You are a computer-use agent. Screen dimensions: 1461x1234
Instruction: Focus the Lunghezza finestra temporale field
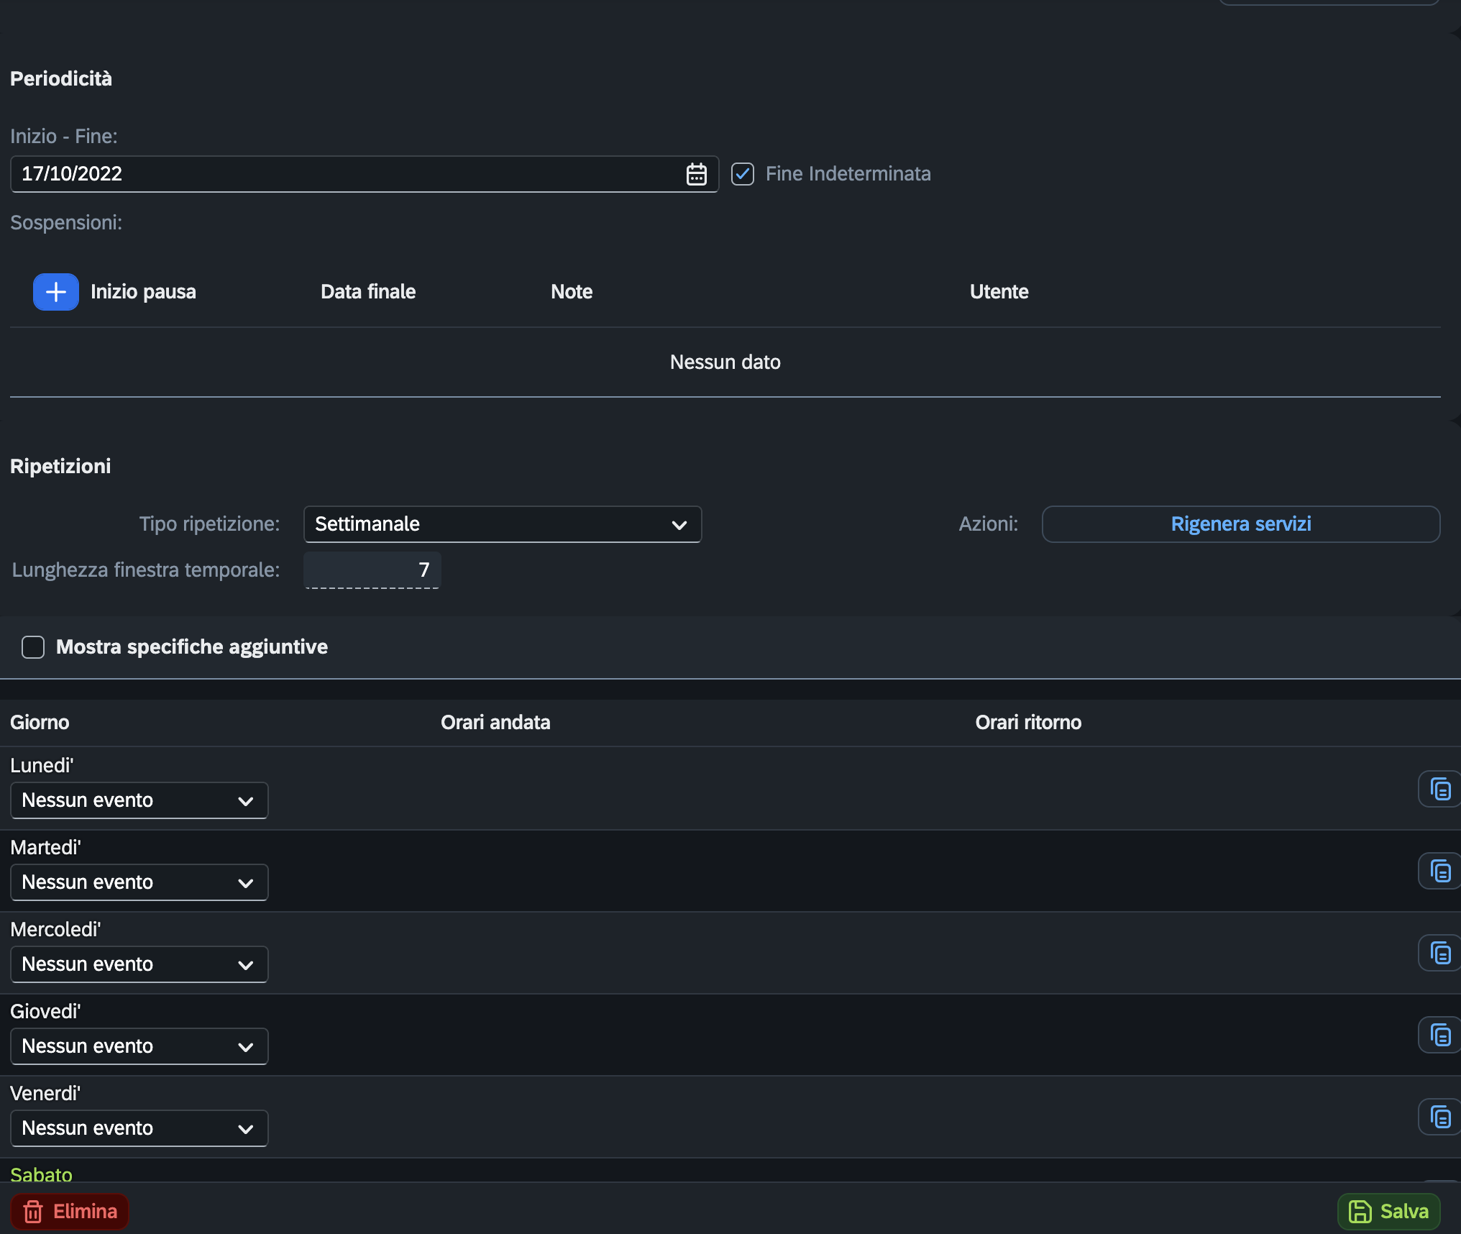[372, 570]
